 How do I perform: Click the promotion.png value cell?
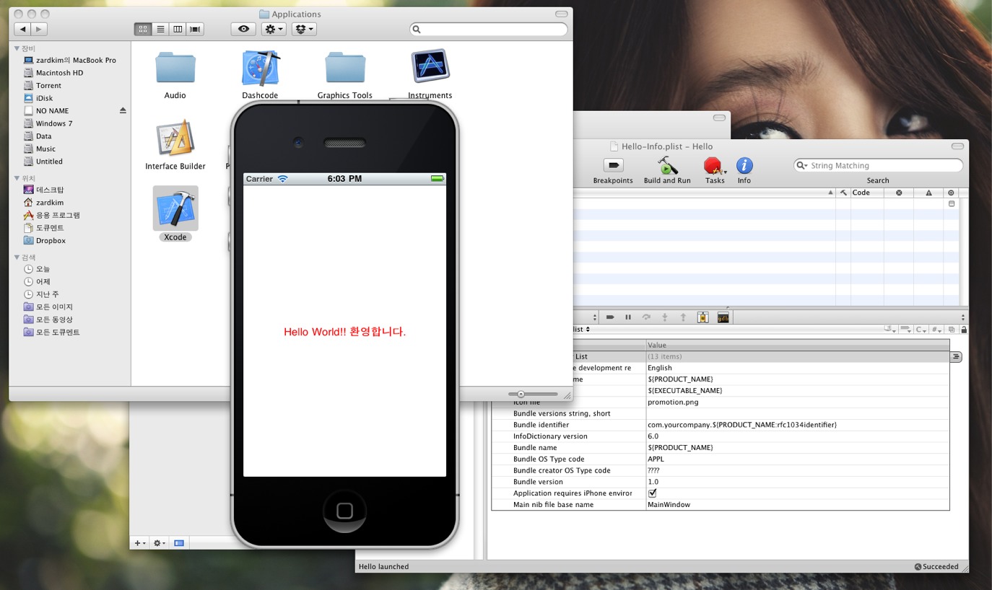798,402
